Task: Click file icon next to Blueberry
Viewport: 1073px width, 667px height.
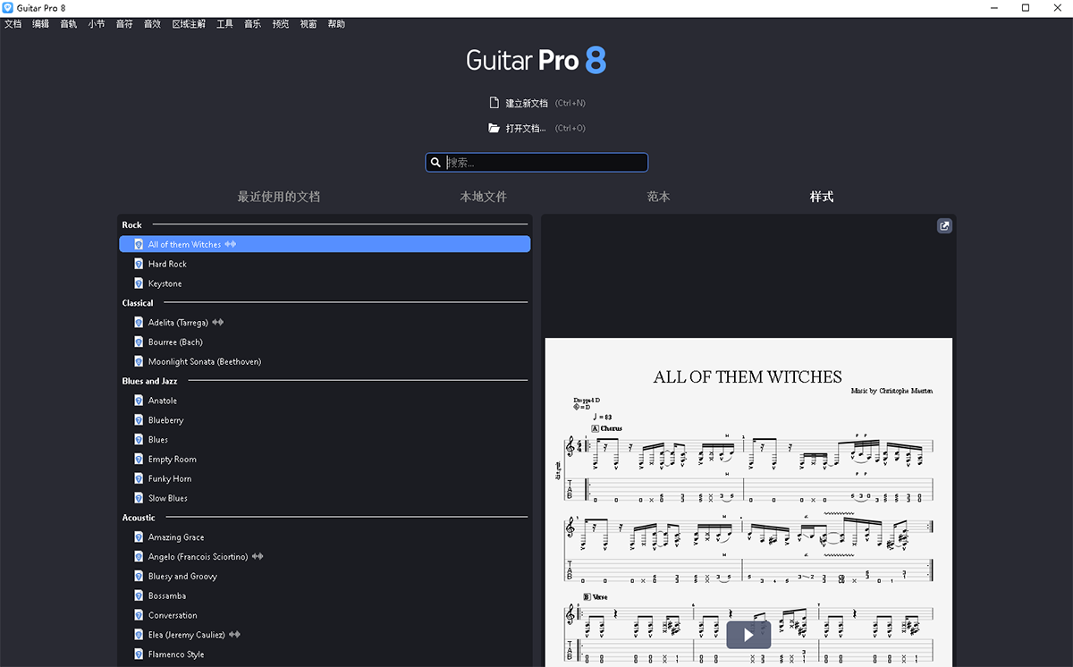Action: coord(139,420)
